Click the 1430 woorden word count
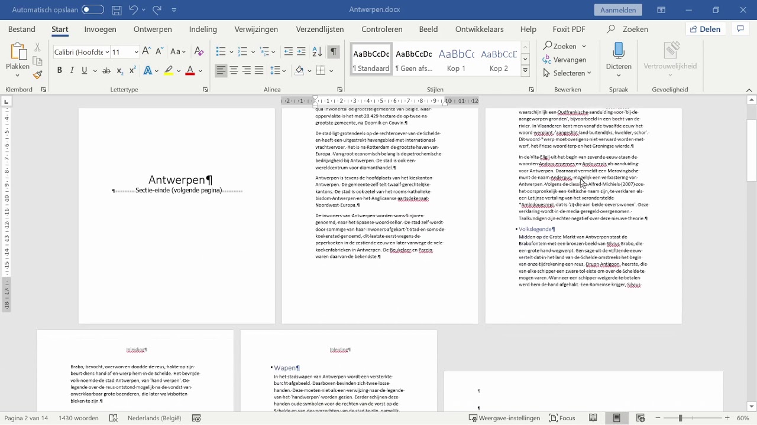 [79, 418]
